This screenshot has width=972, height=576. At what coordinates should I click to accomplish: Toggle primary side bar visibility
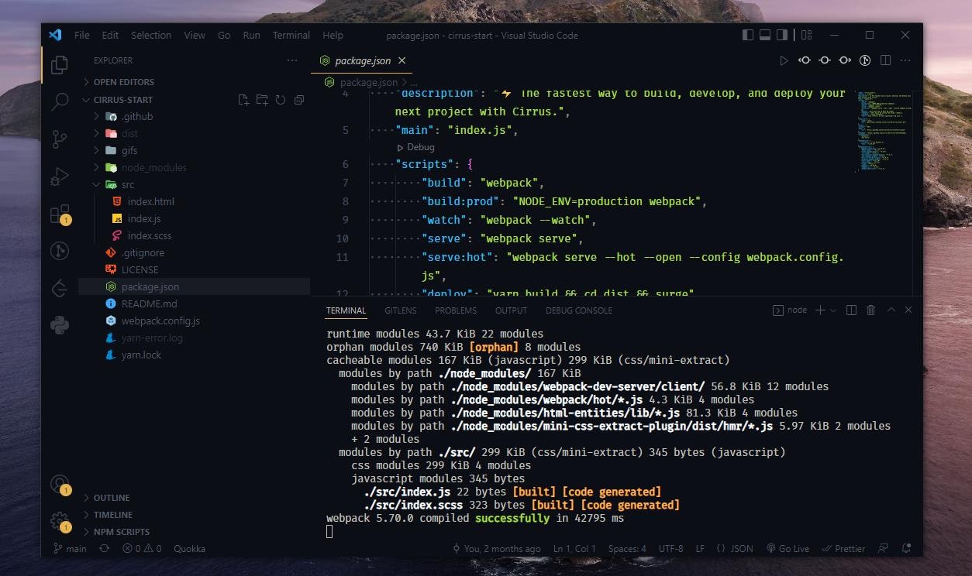click(x=747, y=35)
